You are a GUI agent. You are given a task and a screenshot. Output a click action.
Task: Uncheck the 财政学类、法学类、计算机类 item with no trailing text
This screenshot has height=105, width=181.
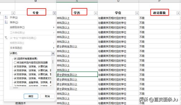coord(15,66)
